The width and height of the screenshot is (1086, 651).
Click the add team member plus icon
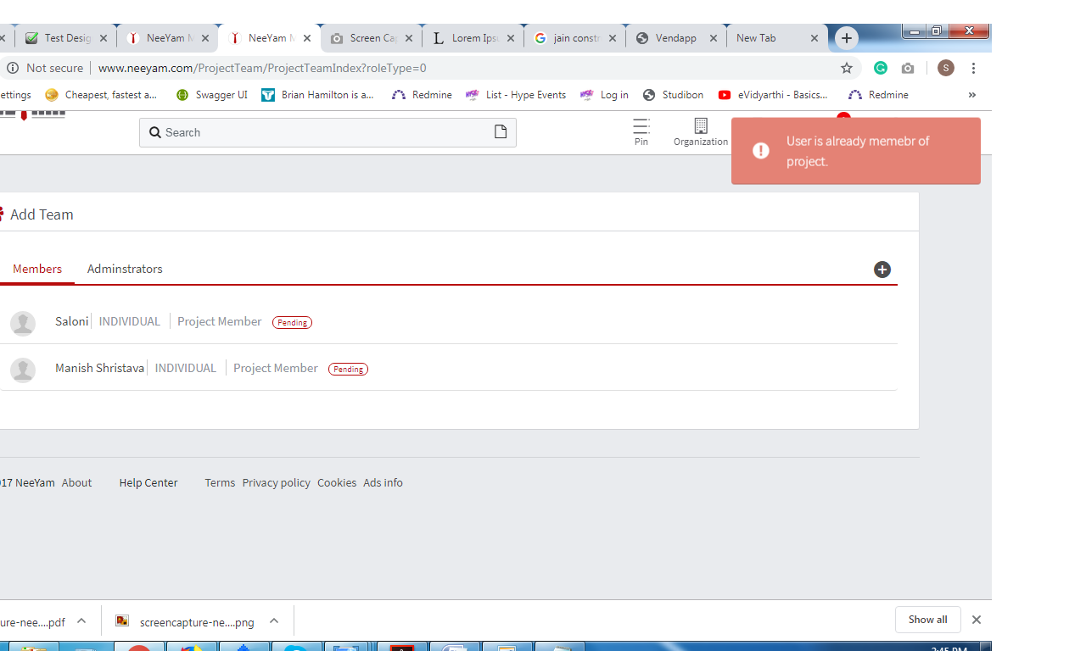click(x=882, y=270)
